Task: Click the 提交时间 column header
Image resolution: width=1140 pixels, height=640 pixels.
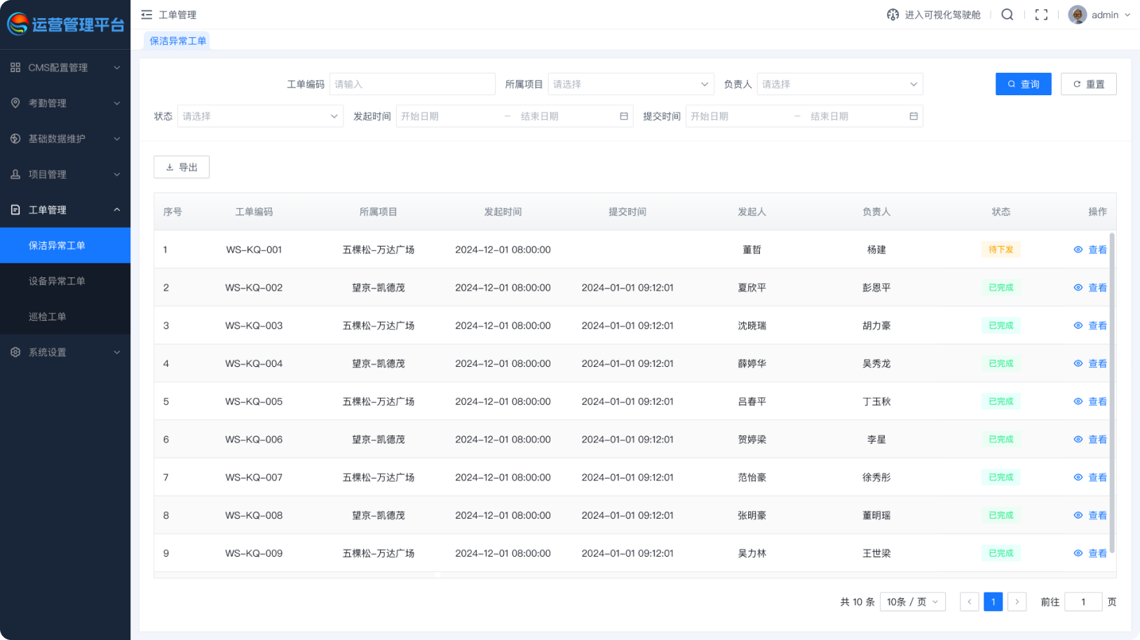Action: [627, 212]
